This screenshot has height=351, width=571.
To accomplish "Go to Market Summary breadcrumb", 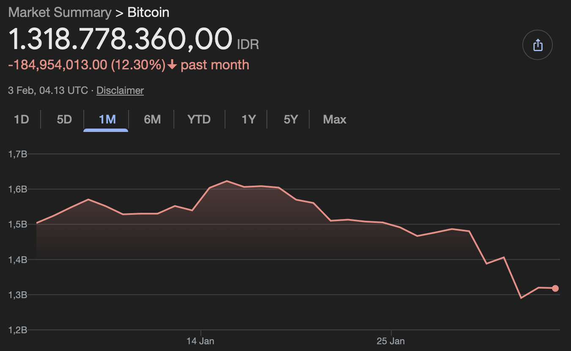I will 60,12.
